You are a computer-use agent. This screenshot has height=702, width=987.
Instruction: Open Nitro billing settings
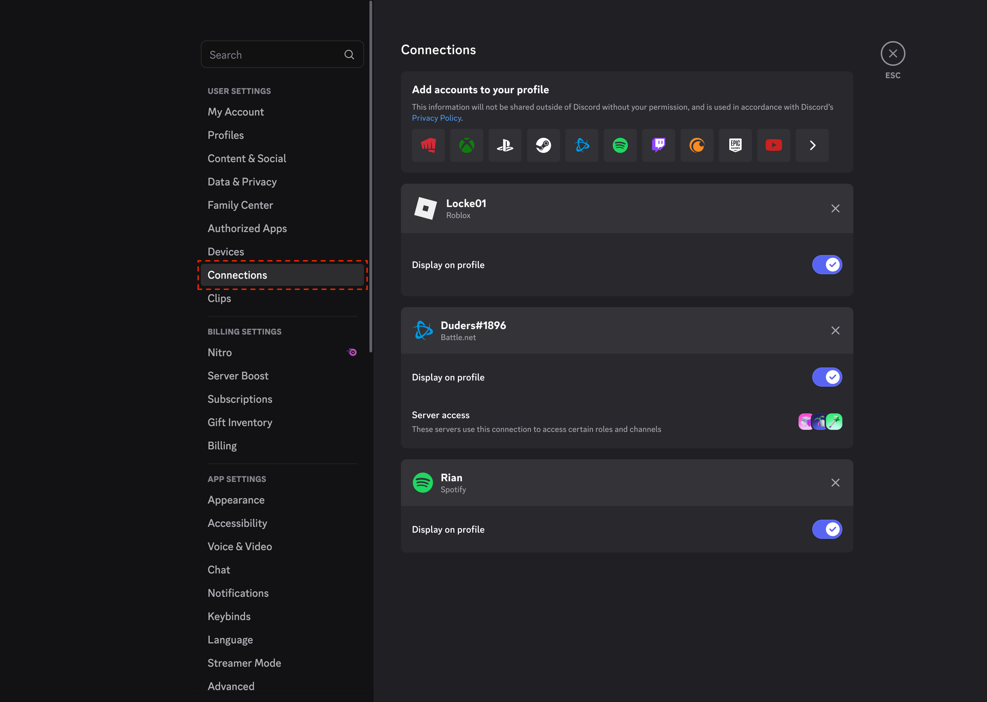(x=282, y=353)
